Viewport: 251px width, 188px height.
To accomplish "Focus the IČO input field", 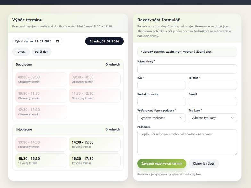I will (x=161, y=85).
